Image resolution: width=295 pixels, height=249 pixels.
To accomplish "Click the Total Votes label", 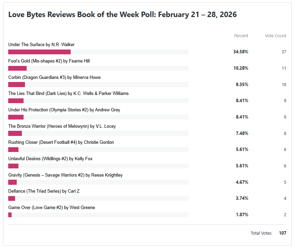I will (261, 233).
